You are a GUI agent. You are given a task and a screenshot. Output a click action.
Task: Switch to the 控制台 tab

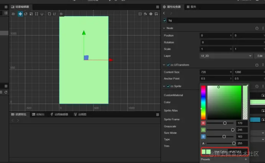[38, 114]
